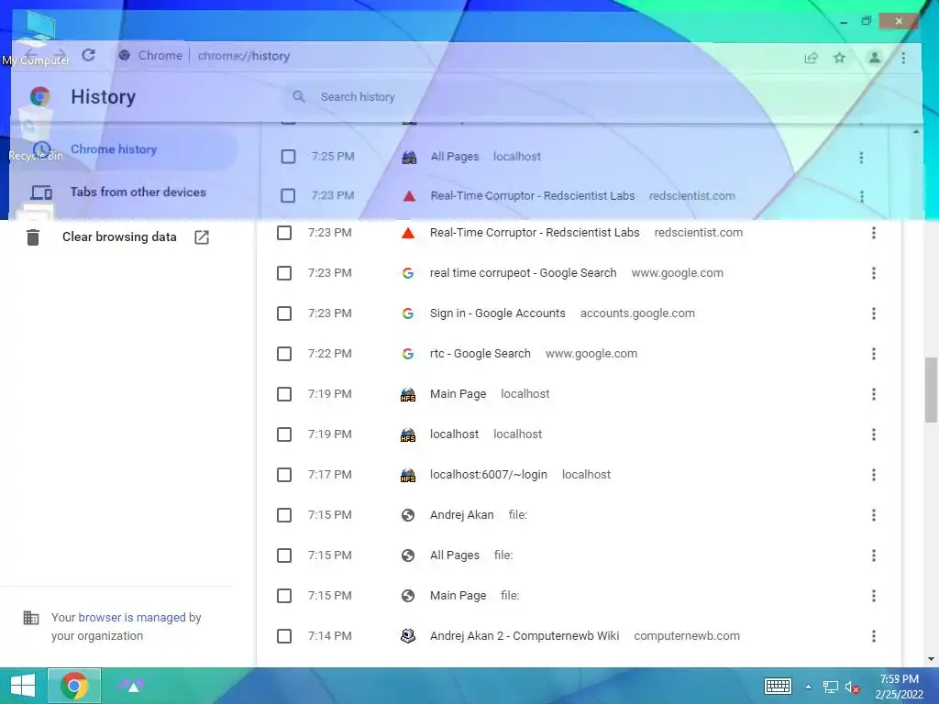This screenshot has width=939, height=704.
Task: Check the file: Andrej Akan entry
Action: pyautogui.click(x=284, y=515)
